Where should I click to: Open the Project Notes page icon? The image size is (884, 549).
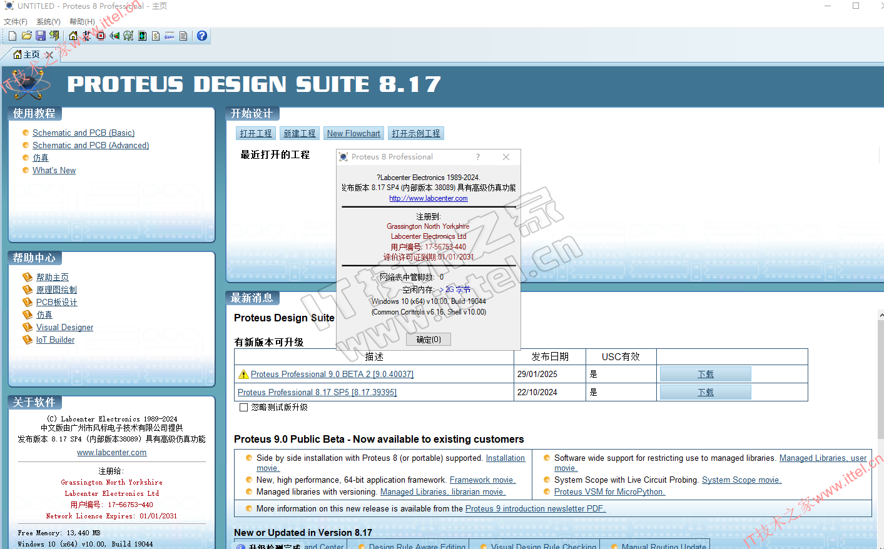point(183,36)
